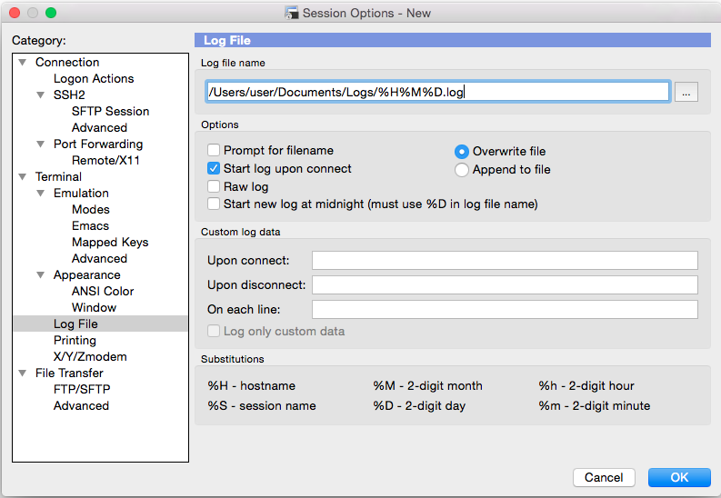Collapse the SSH2 tree node
Image resolution: width=721 pixels, height=498 pixels.
[x=41, y=95]
